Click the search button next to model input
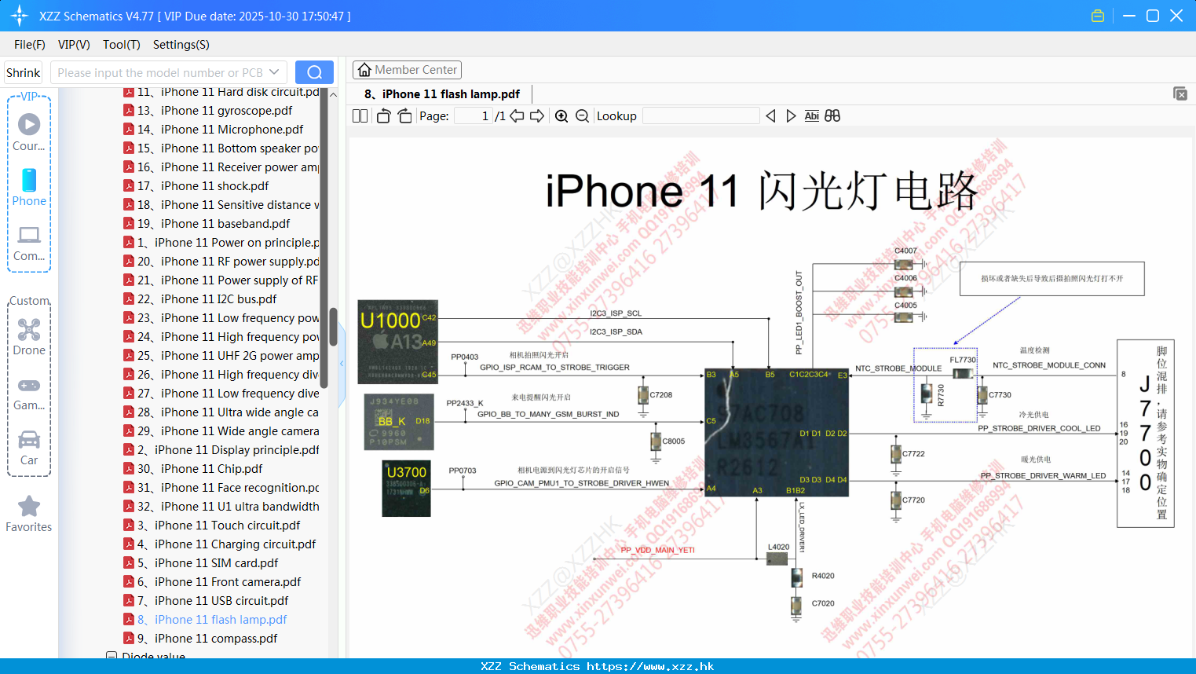 (x=314, y=72)
